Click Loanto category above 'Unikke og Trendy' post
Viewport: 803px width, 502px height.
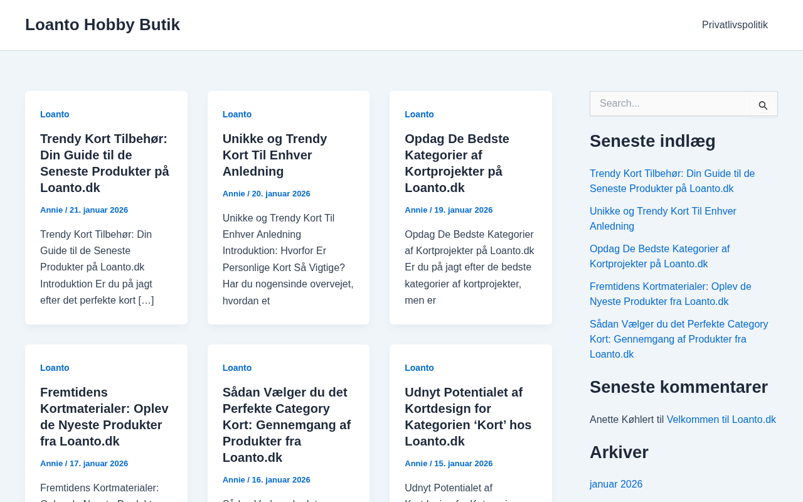point(237,114)
